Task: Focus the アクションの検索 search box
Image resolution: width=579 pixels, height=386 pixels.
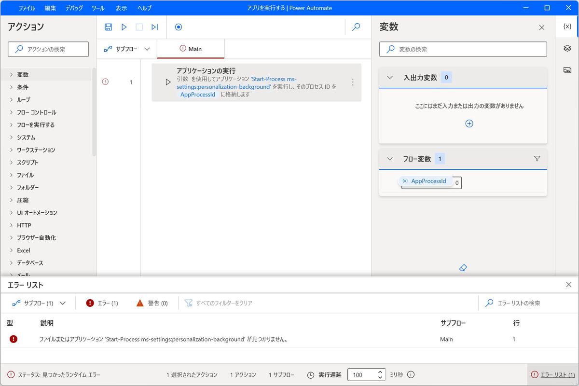Action: click(48, 49)
